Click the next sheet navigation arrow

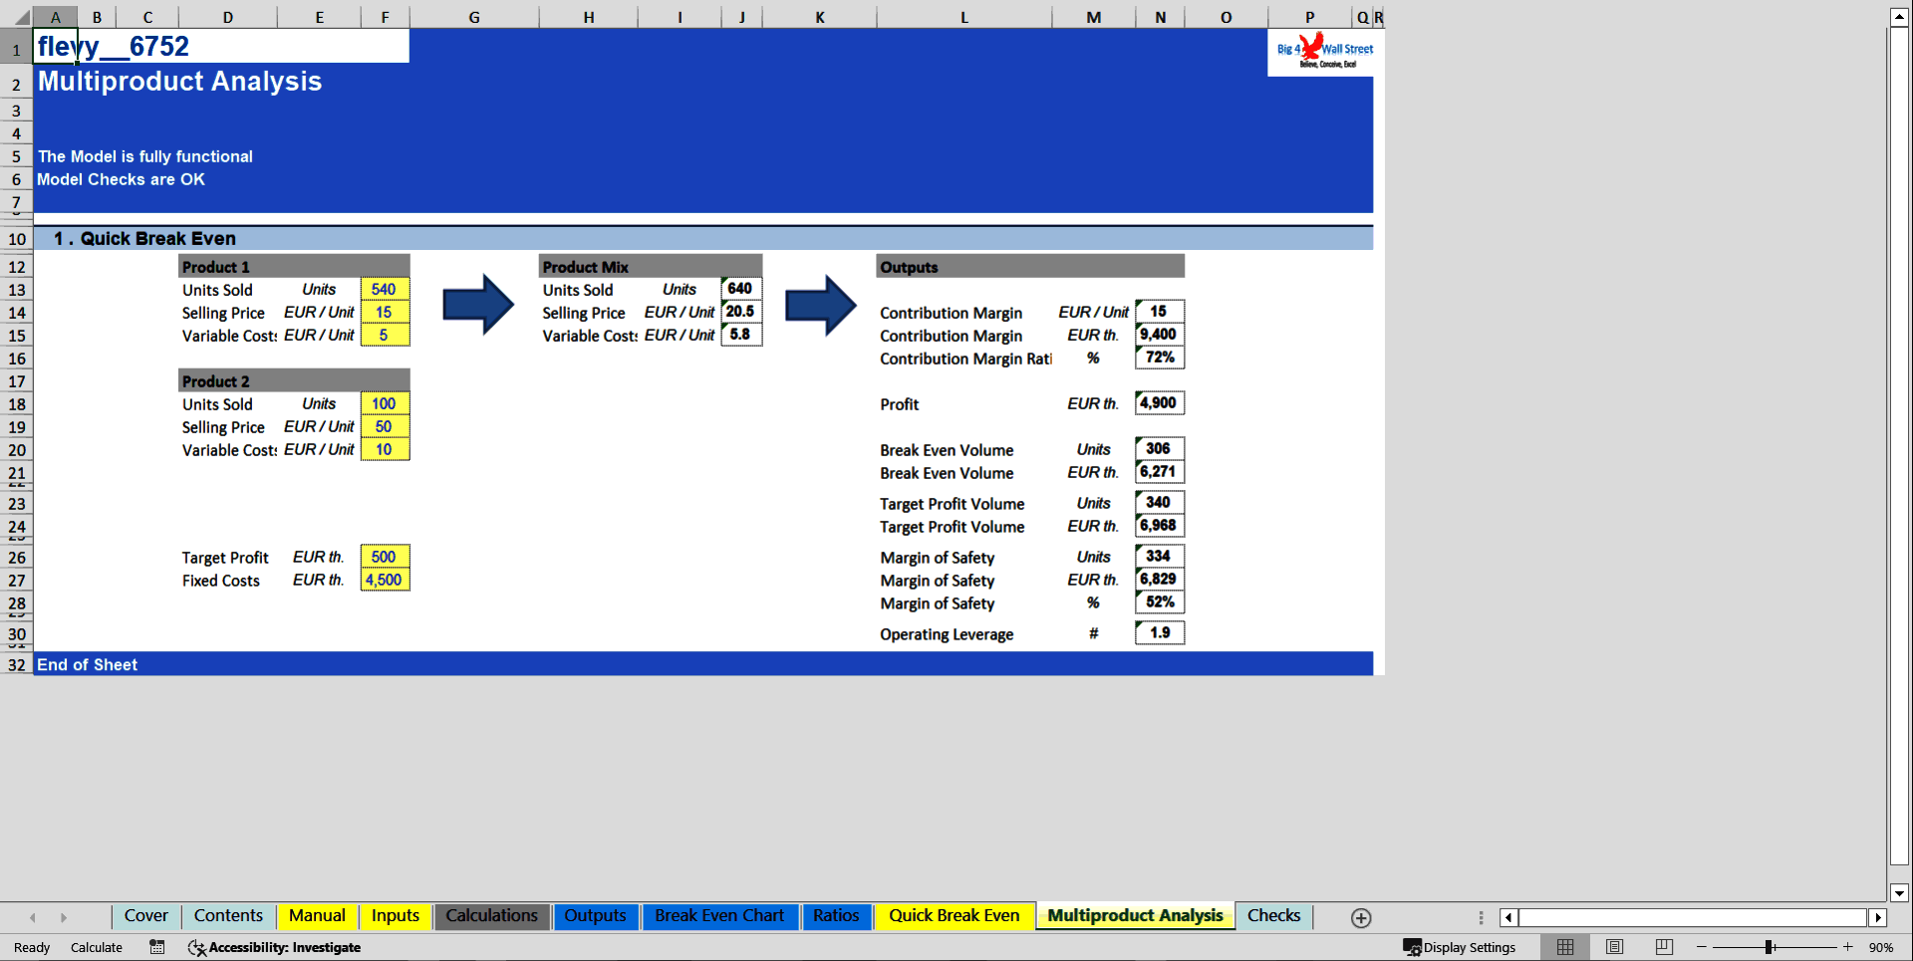point(65,916)
